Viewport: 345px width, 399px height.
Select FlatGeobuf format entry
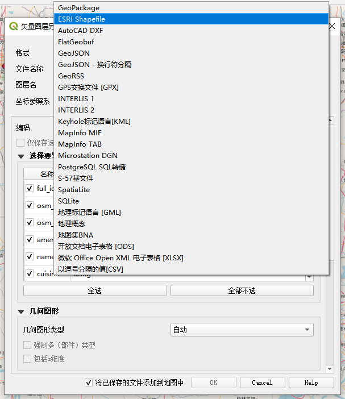tap(191, 41)
